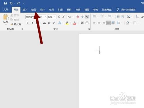This screenshot has width=144, height=108.
Task: Open the 剪贴板 clipboard pane launcher
Action: (x=22, y=29)
